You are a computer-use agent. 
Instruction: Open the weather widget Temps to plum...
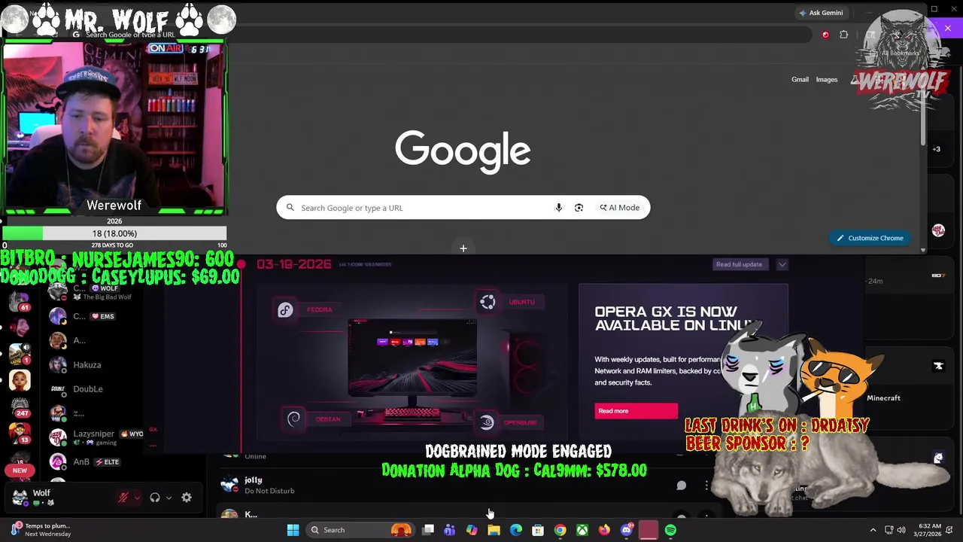point(41,530)
